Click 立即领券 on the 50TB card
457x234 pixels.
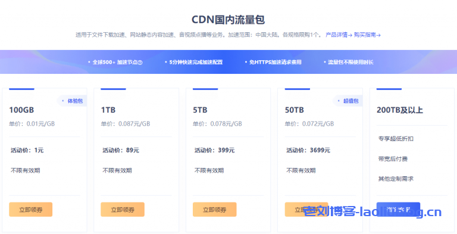click(x=306, y=210)
